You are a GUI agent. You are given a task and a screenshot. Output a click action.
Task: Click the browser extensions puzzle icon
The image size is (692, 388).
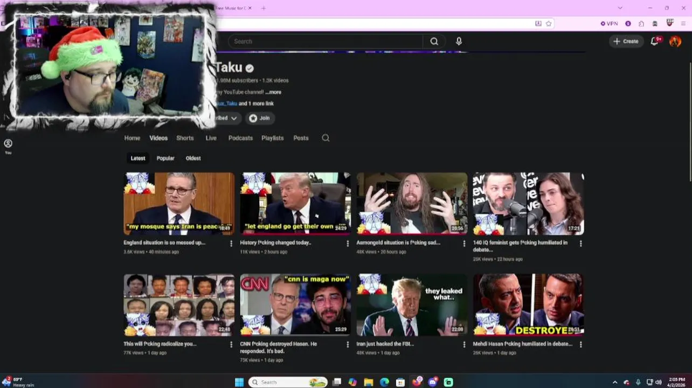[x=641, y=24]
